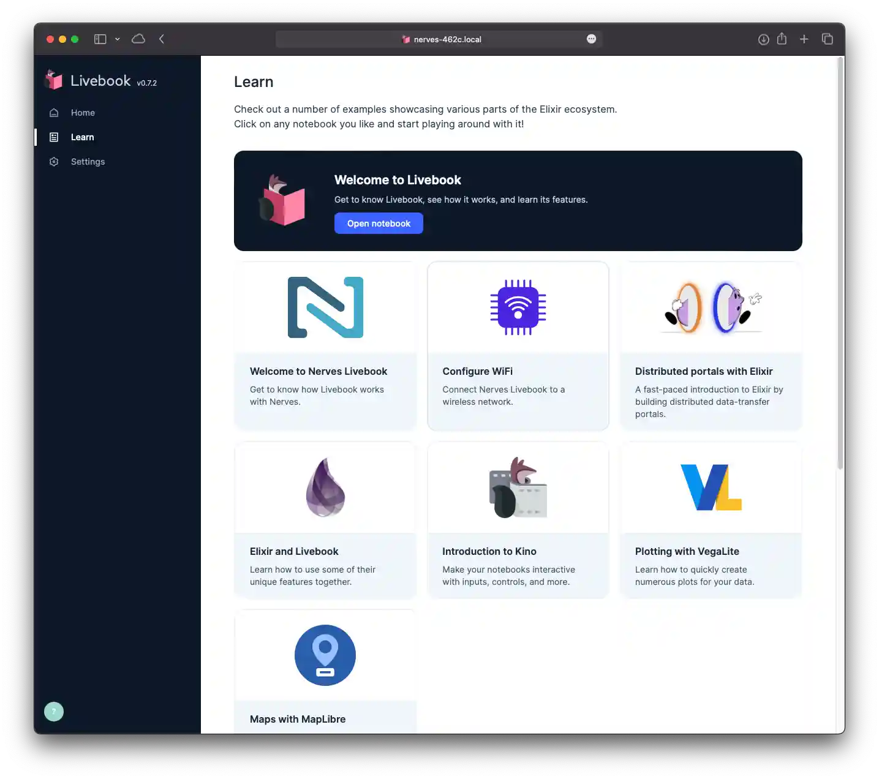The height and width of the screenshot is (779, 879).
Task: Click the page vertical scrollbar
Action: pyautogui.click(x=840, y=263)
